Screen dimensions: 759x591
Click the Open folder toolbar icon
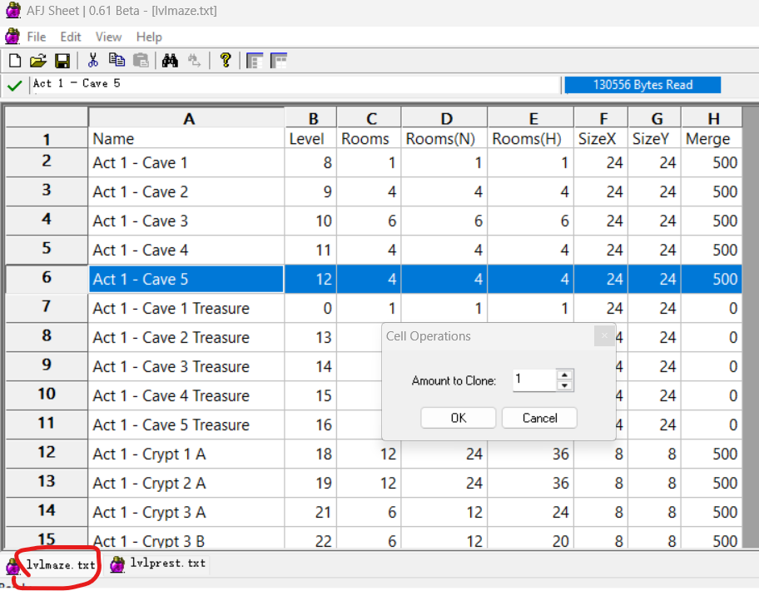point(37,61)
